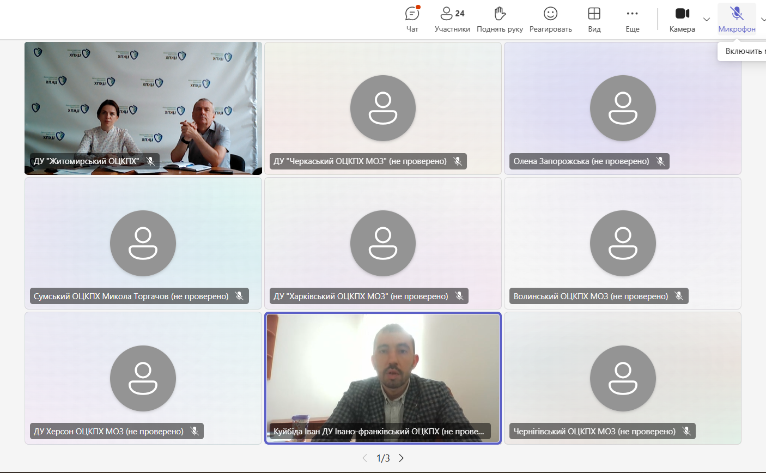Expand the camera options dropdown arrow

(x=707, y=20)
